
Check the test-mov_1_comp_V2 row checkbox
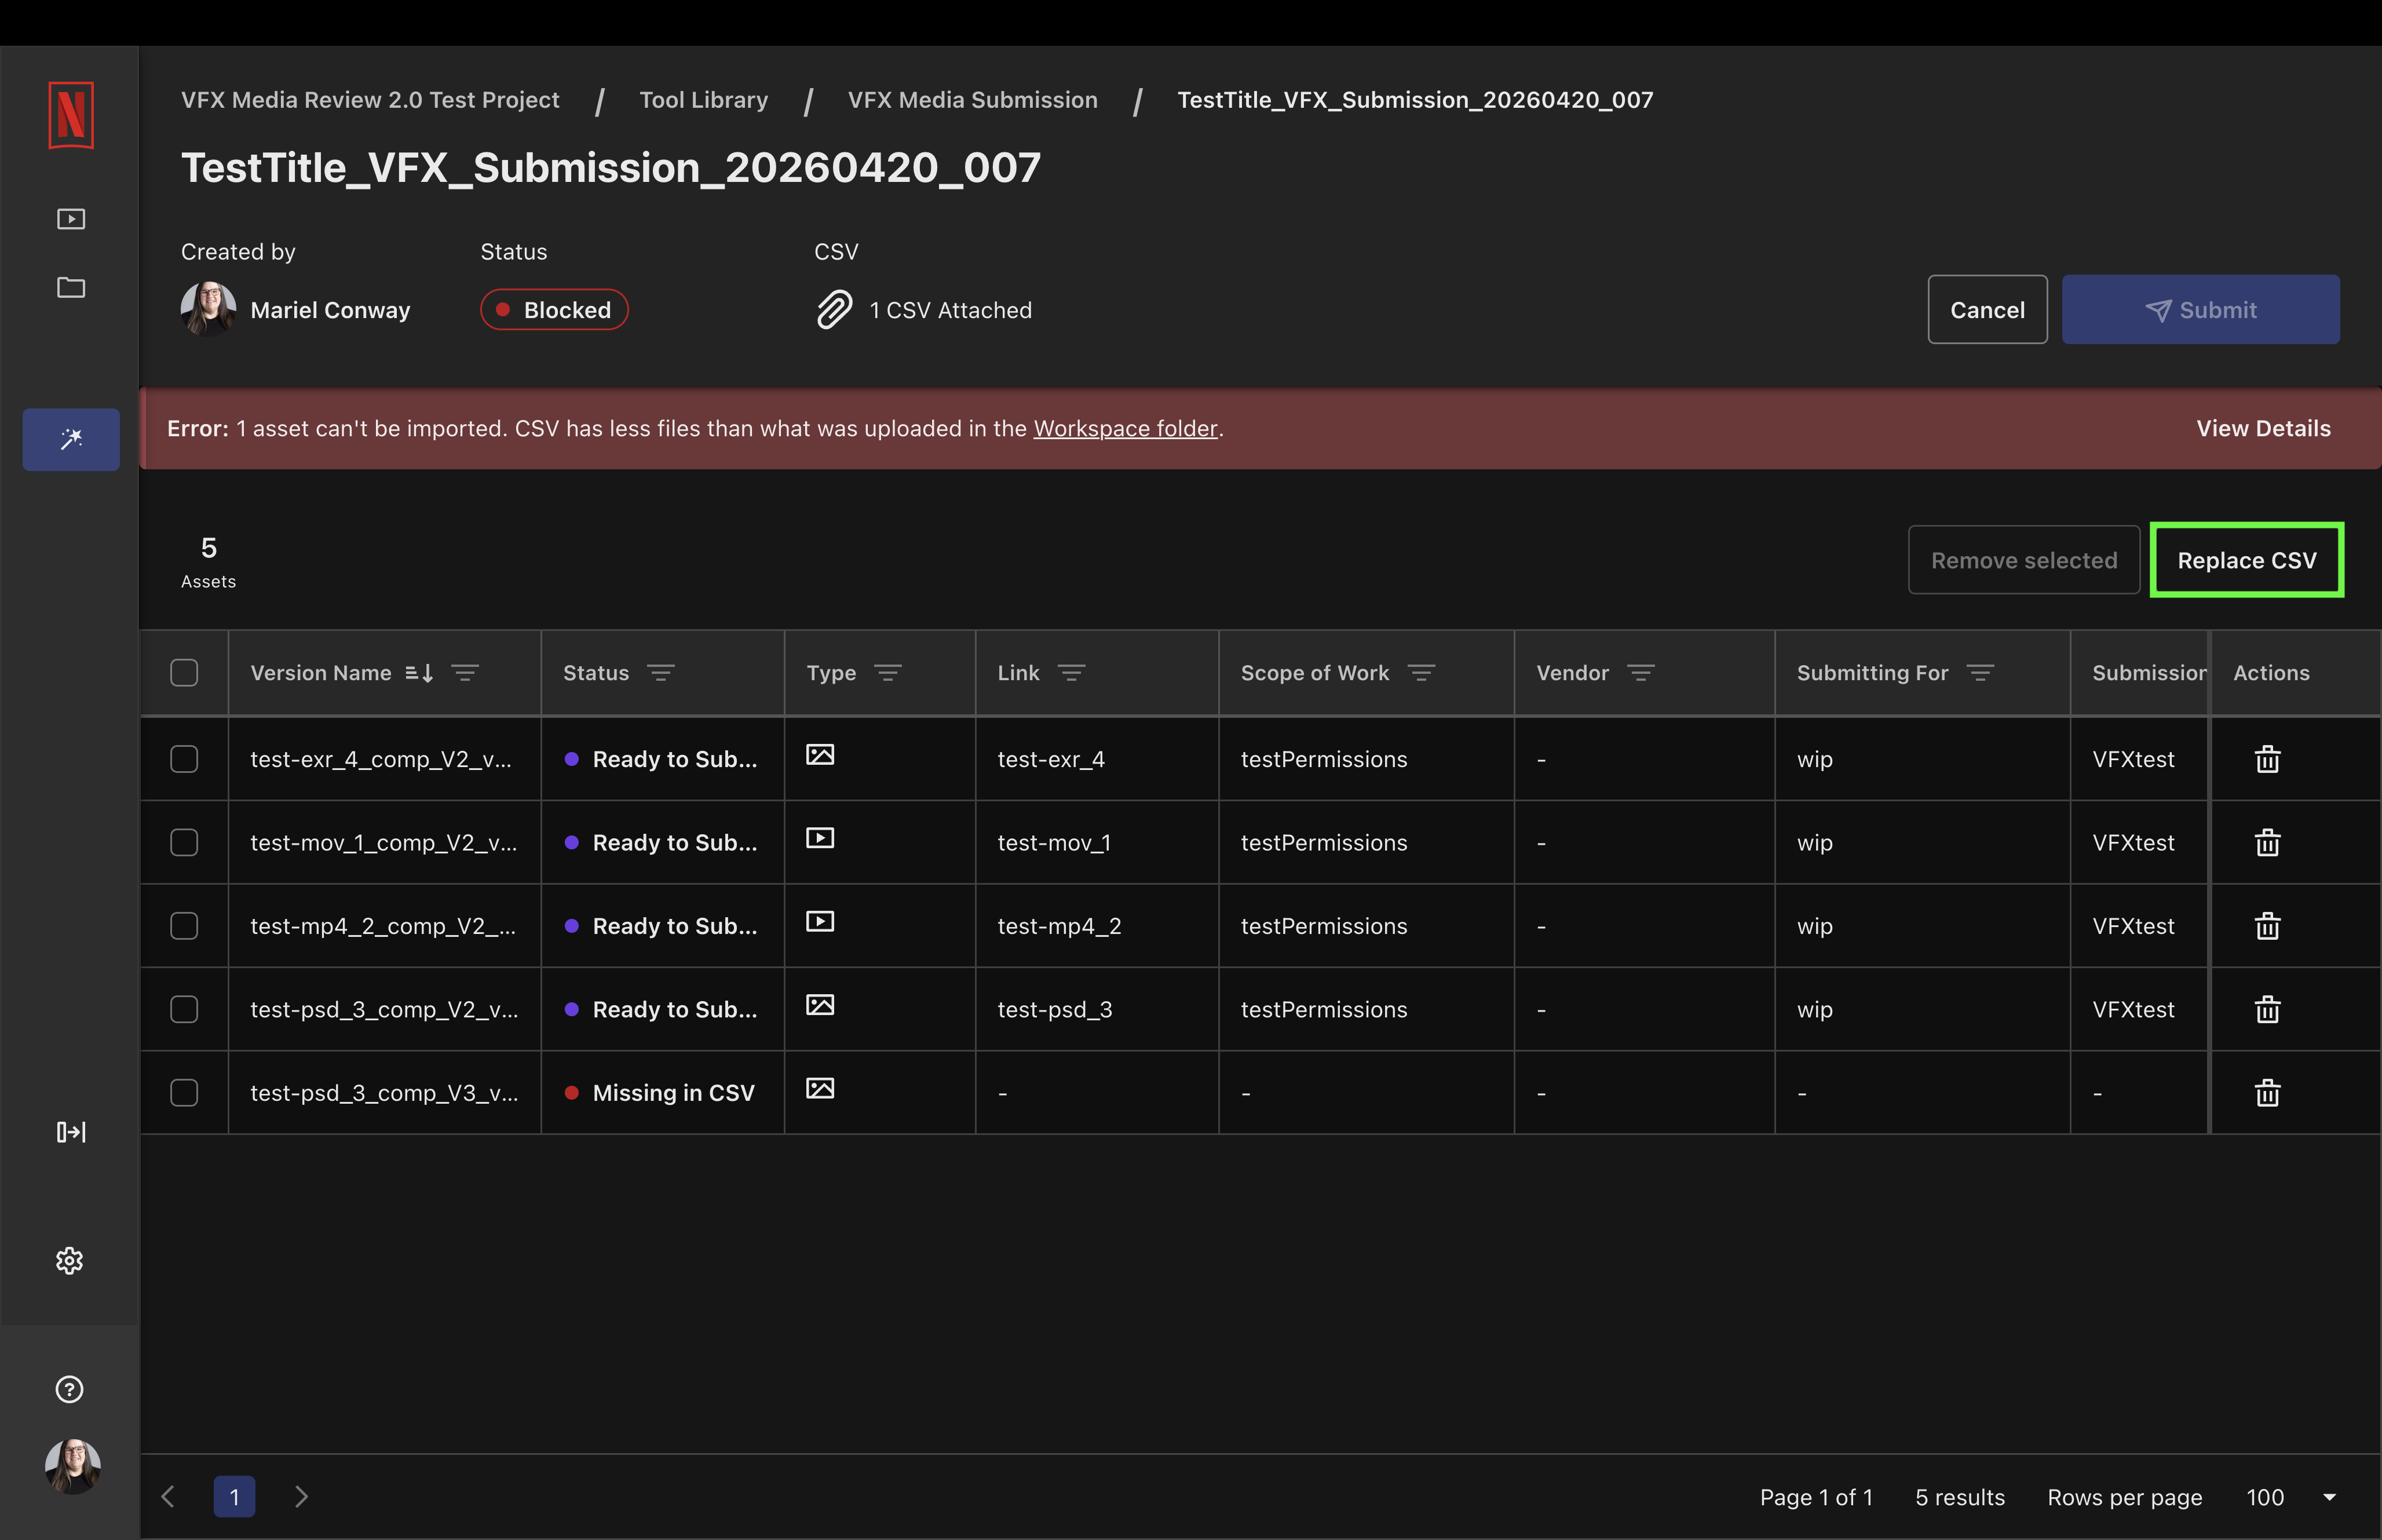(x=184, y=843)
